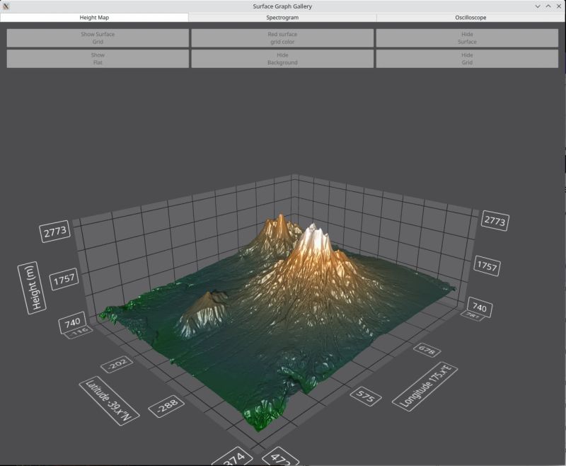
Task: Toggle Show Flat shading mode
Action: point(96,59)
